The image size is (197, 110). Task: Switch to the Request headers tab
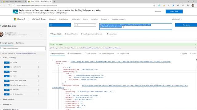[71, 34]
